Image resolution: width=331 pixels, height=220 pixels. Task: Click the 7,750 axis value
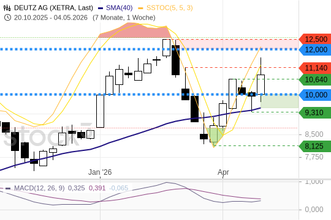[x=314, y=157]
